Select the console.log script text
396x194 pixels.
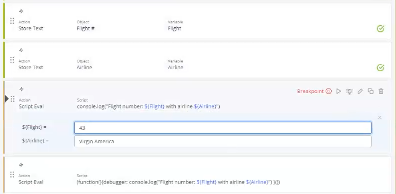click(148, 106)
